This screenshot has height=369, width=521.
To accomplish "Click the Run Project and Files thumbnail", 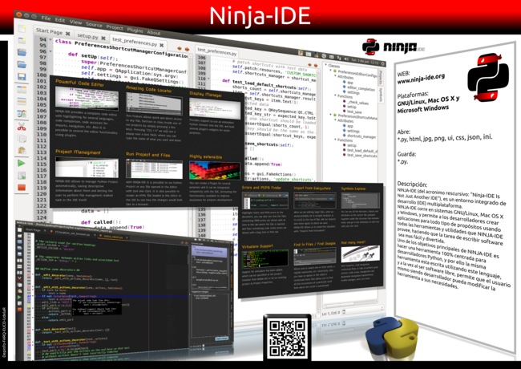I will pos(154,169).
